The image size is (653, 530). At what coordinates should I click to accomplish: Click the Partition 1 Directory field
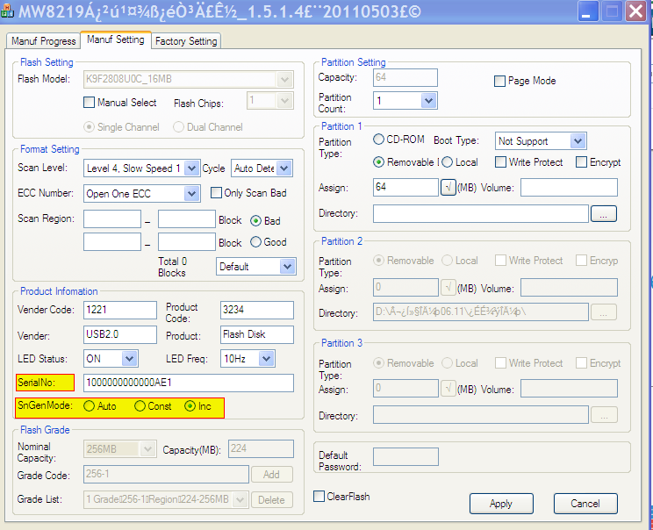(481, 214)
